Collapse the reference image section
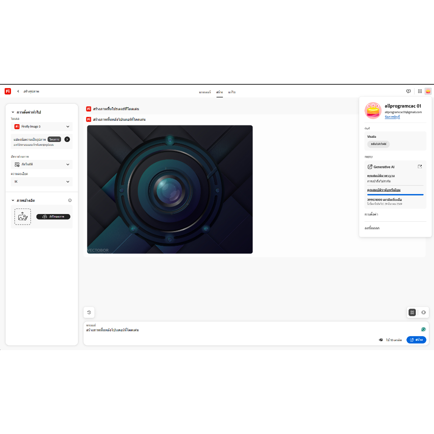Viewport: 434px width, 434px height. tap(13, 200)
